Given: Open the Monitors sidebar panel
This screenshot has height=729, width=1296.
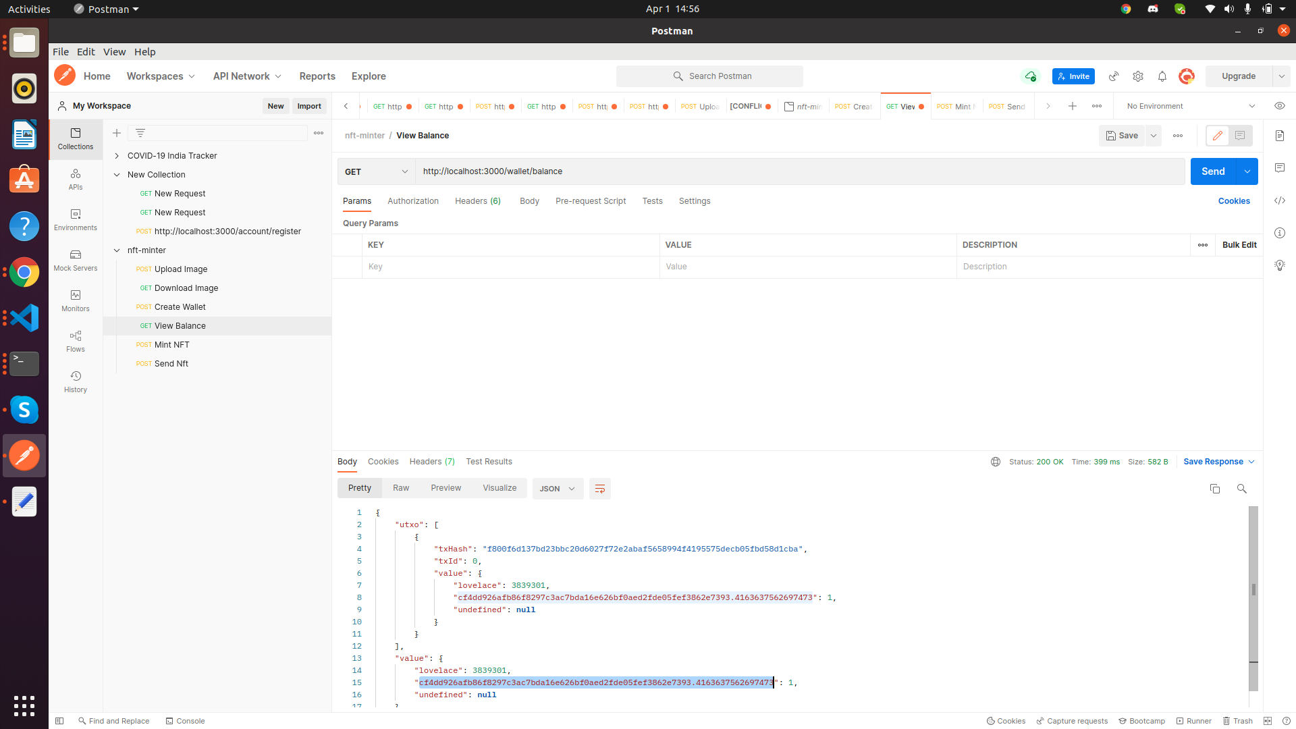Looking at the screenshot, I should [76, 301].
